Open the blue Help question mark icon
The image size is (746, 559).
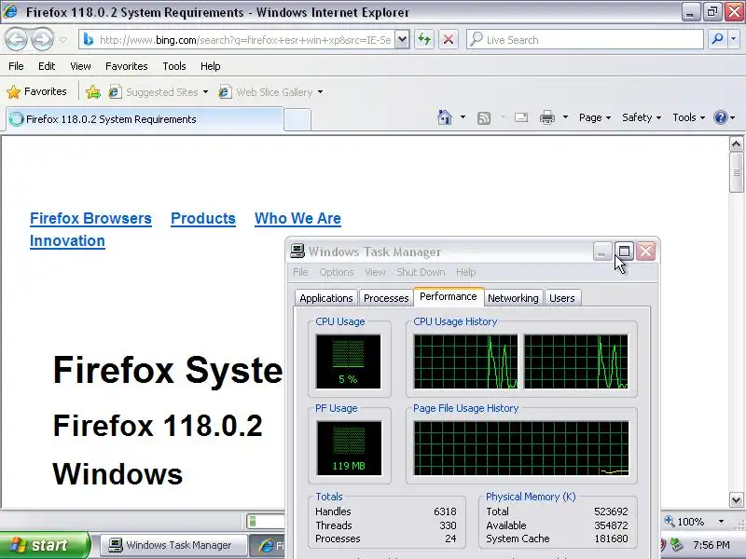tap(721, 117)
